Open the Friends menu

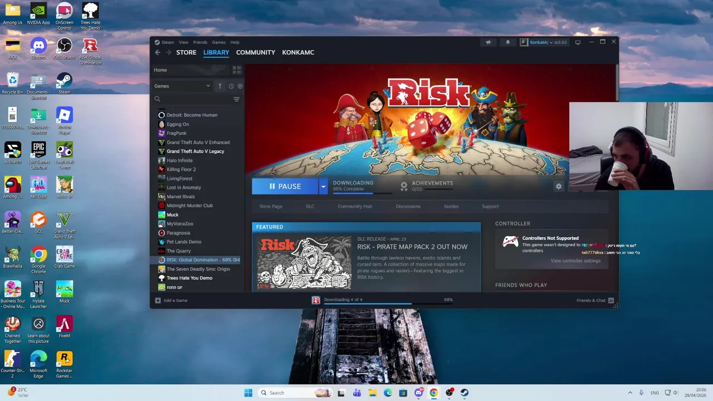[x=200, y=42]
